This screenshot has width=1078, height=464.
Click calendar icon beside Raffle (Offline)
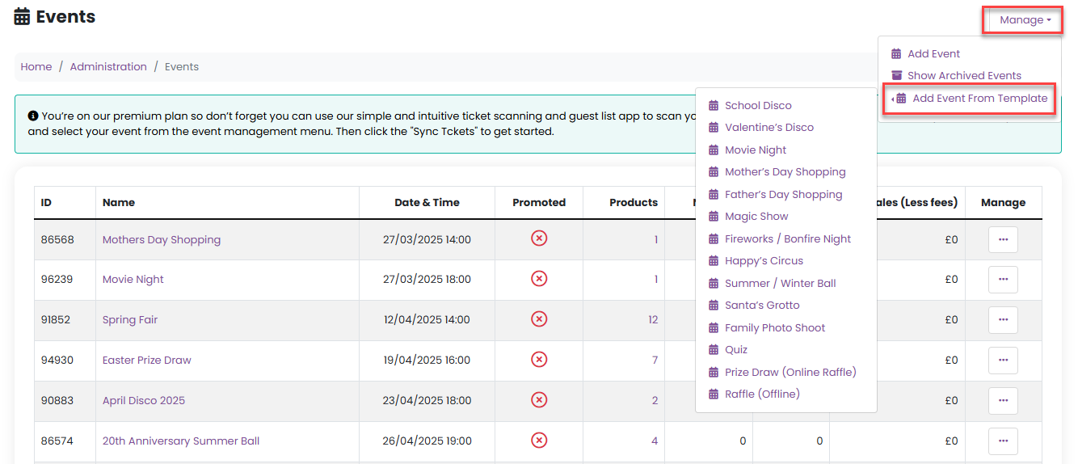coord(714,394)
